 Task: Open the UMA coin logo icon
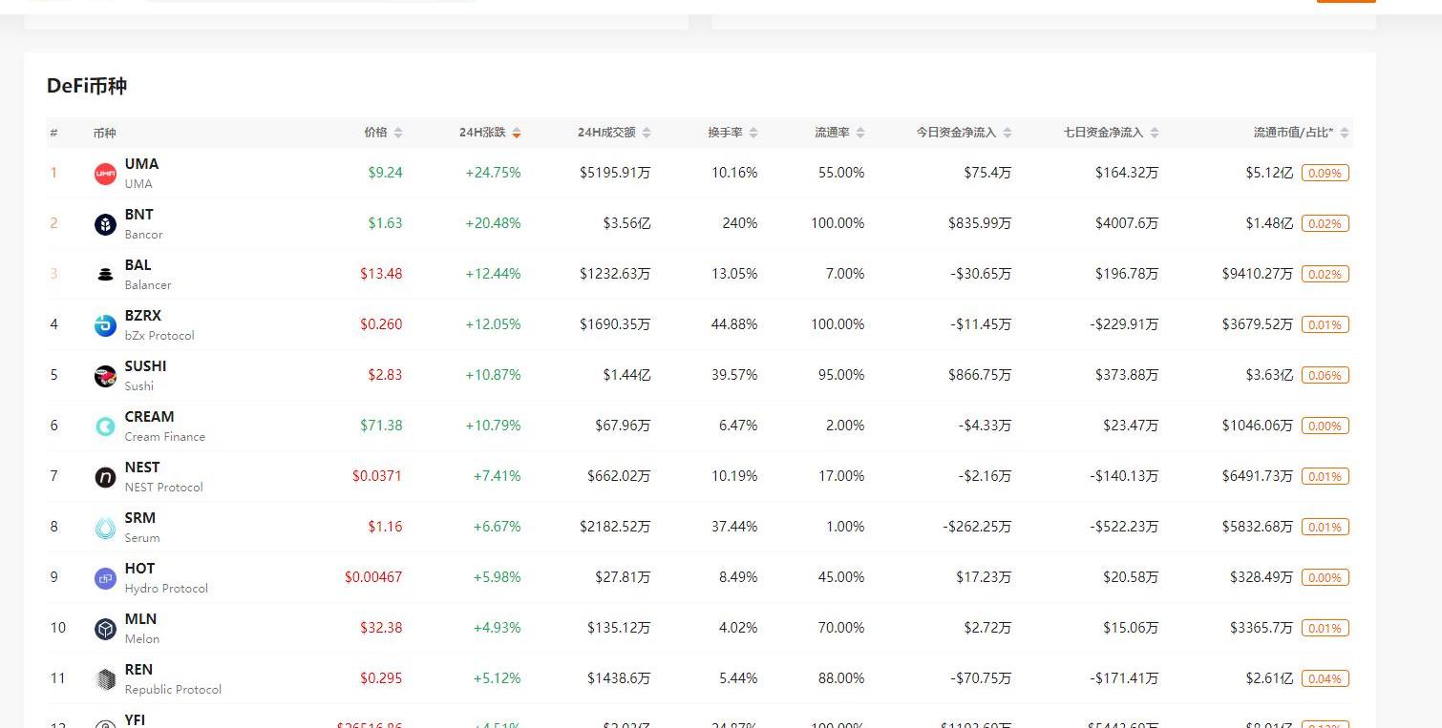coord(105,174)
